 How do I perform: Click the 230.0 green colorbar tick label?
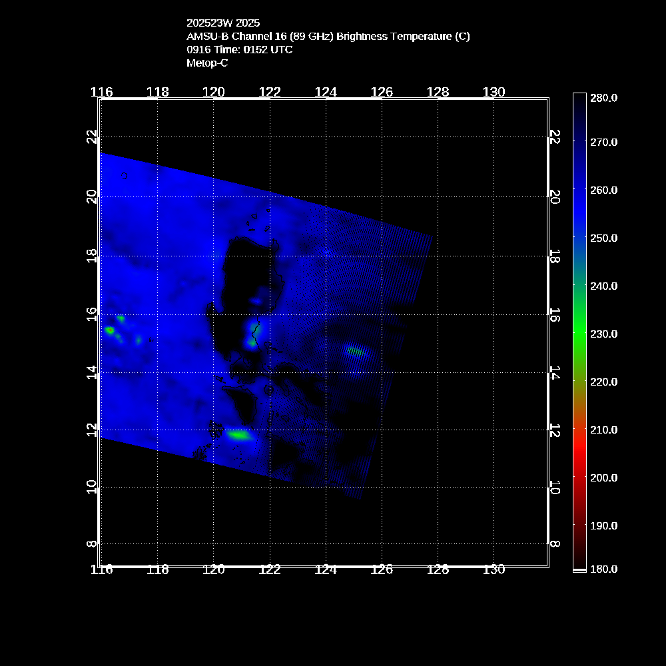click(x=604, y=334)
